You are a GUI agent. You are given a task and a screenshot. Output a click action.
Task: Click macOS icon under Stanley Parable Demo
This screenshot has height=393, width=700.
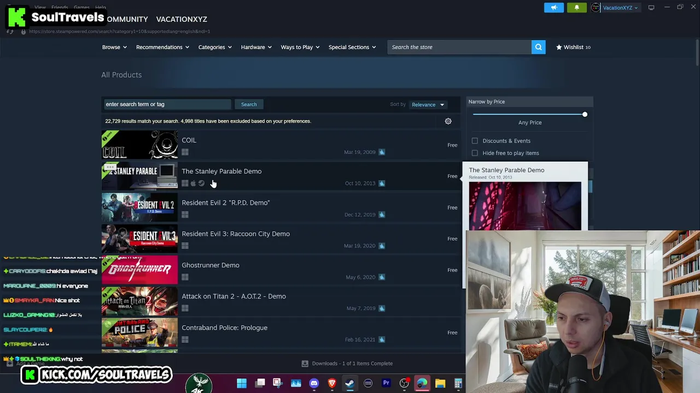pyautogui.click(x=193, y=183)
